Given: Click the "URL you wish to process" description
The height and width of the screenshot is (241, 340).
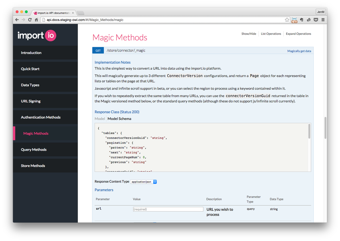Looking at the screenshot, I should pyautogui.click(x=220, y=212).
